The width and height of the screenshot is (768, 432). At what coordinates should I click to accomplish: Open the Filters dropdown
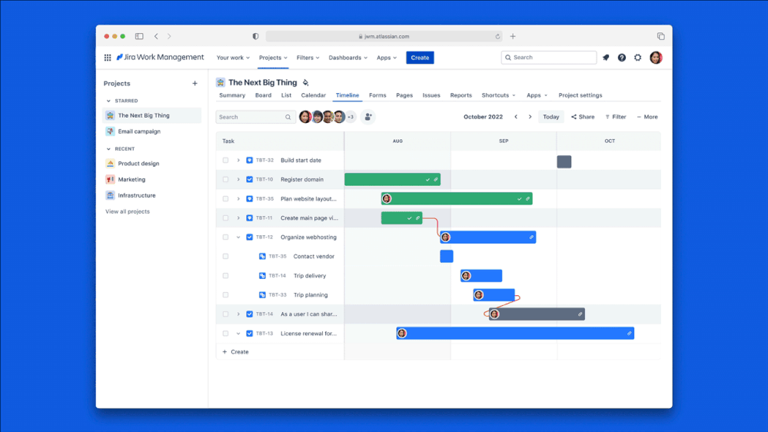coord(308,58)
